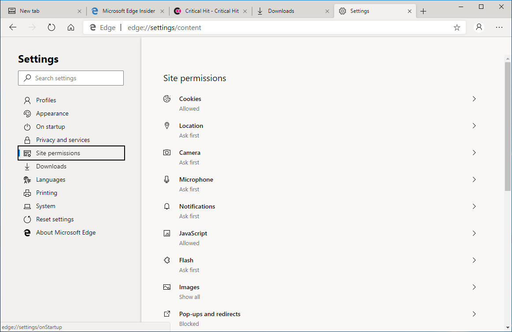The height and width of the screenshot is (332, 512).
Task: Expand the JavaScript permission chevron
Action: (474, 234)
